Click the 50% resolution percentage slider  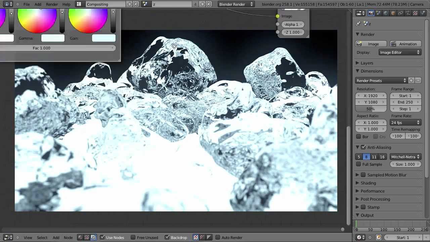click(371, 109)
